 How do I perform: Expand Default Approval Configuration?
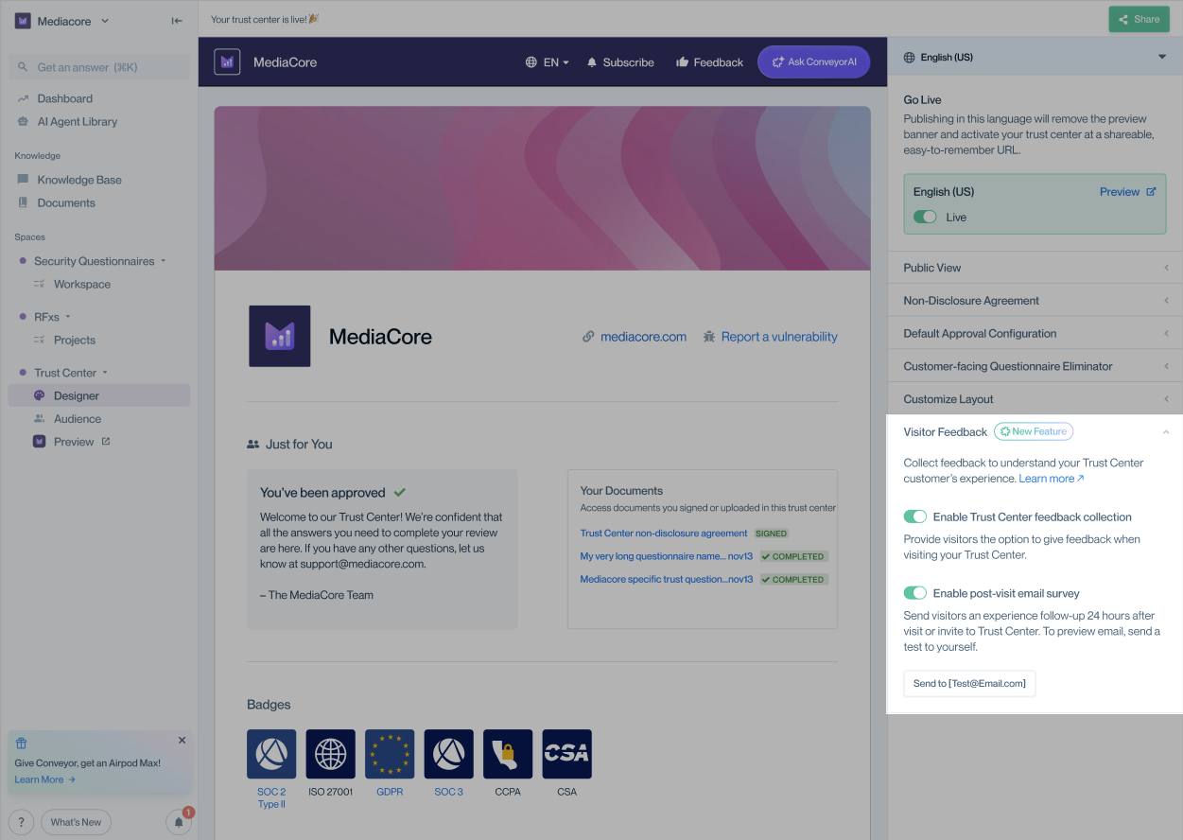pyautogui.click(x=1035, y=333)
